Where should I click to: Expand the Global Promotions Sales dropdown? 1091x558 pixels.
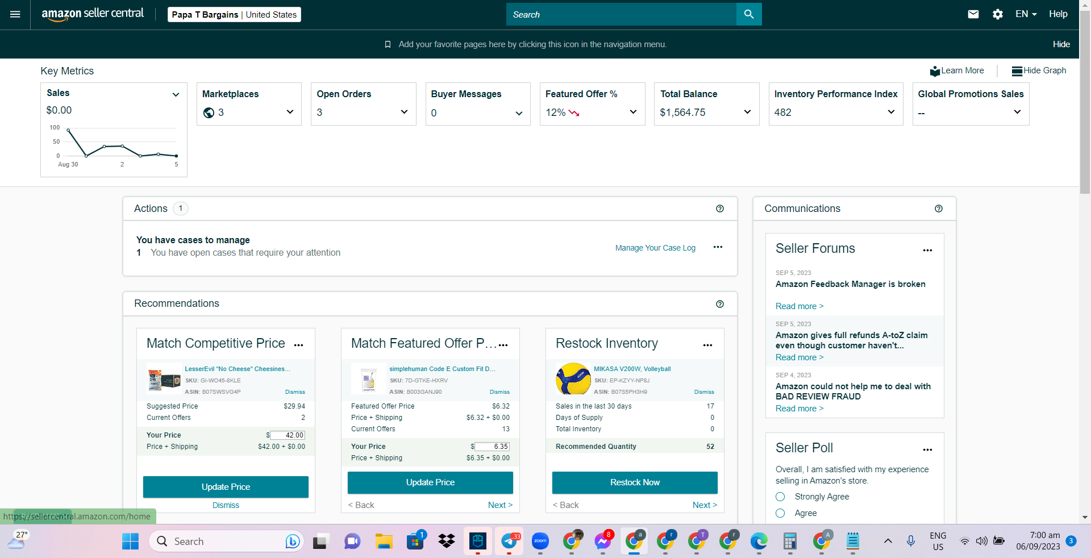(x=1017, y=112)
